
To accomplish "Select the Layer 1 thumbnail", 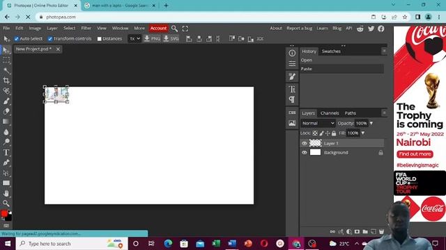I will [315, 143].
